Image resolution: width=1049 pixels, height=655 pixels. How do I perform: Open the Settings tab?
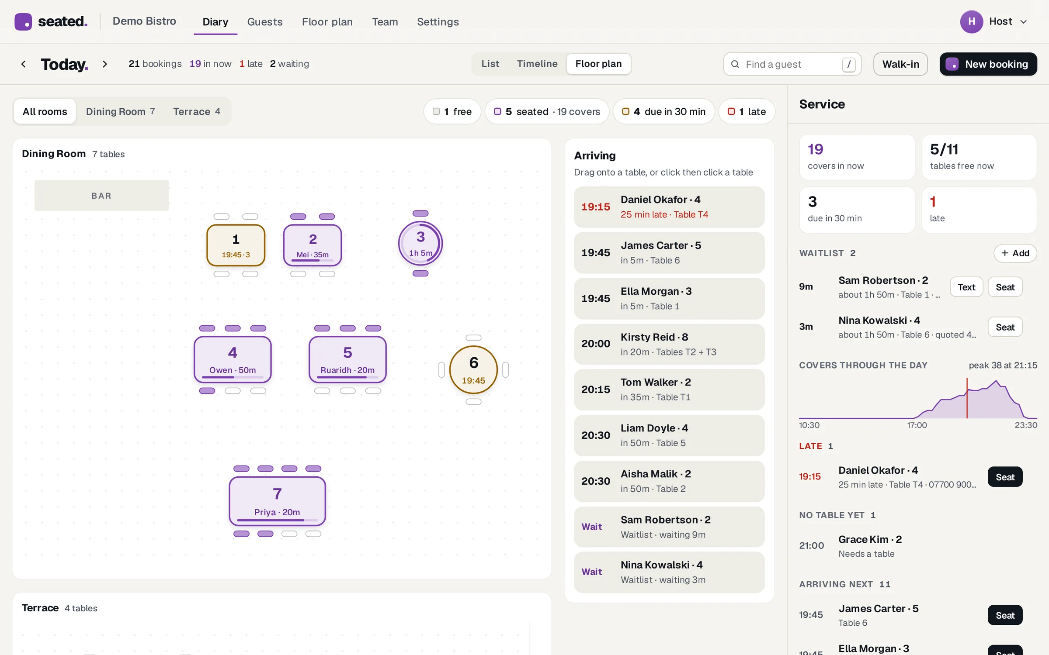tap(438, 22)
